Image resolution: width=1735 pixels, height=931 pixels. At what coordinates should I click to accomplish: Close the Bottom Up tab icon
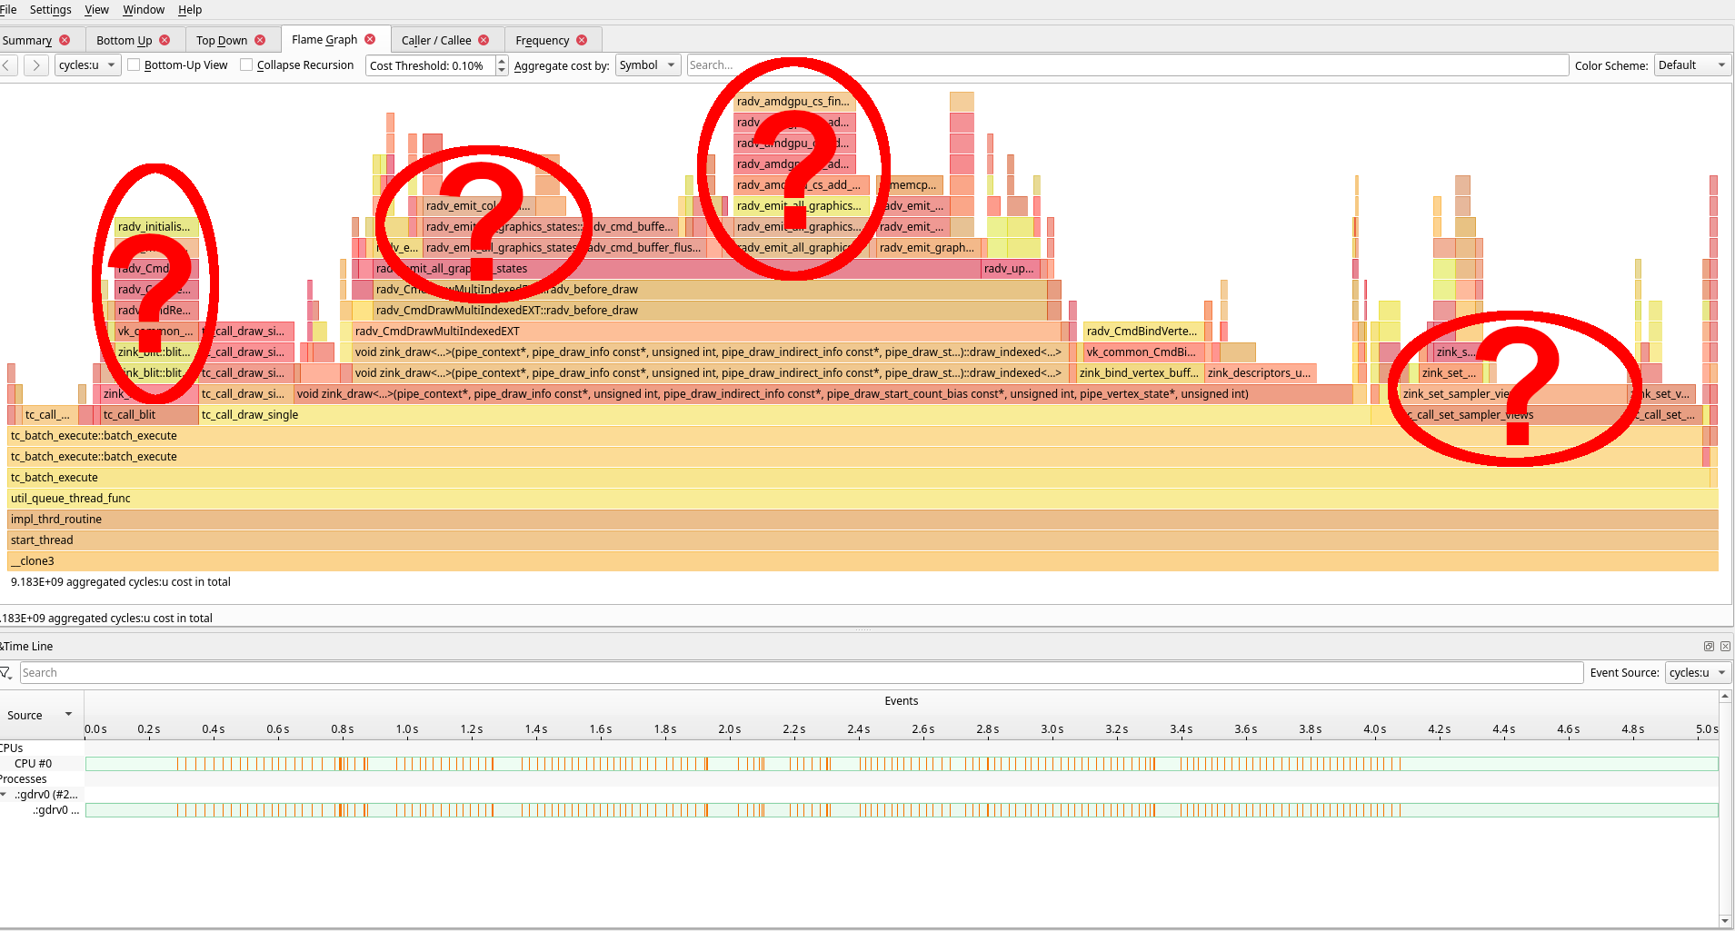pos(165,40)
